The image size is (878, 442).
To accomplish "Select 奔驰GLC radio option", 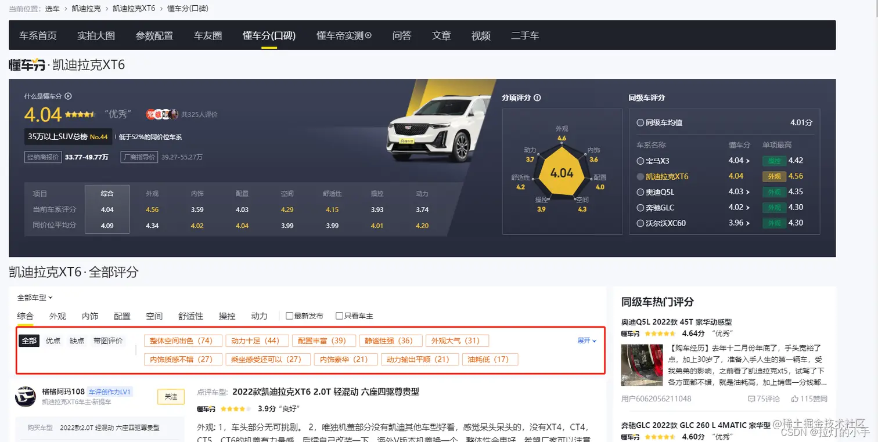I will point(640,208).
